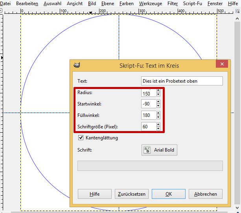Click the Zurücksetzen button
This screenshot has width=241, height=213.
[x=132, y=194]
